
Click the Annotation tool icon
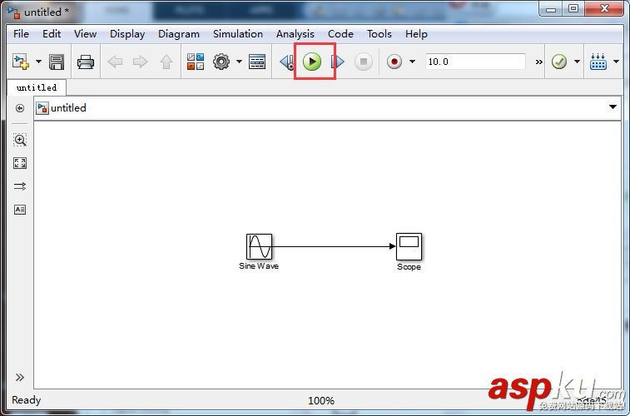(20, 210)
